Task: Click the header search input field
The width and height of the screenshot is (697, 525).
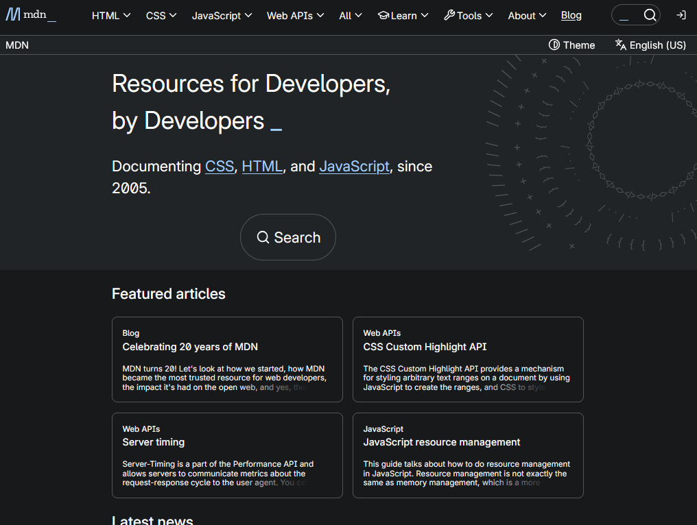Action: (x=626, y=15)
